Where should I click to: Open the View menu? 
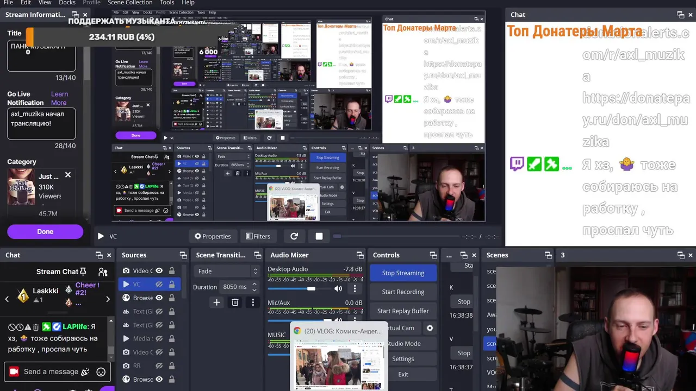(45, 3)
